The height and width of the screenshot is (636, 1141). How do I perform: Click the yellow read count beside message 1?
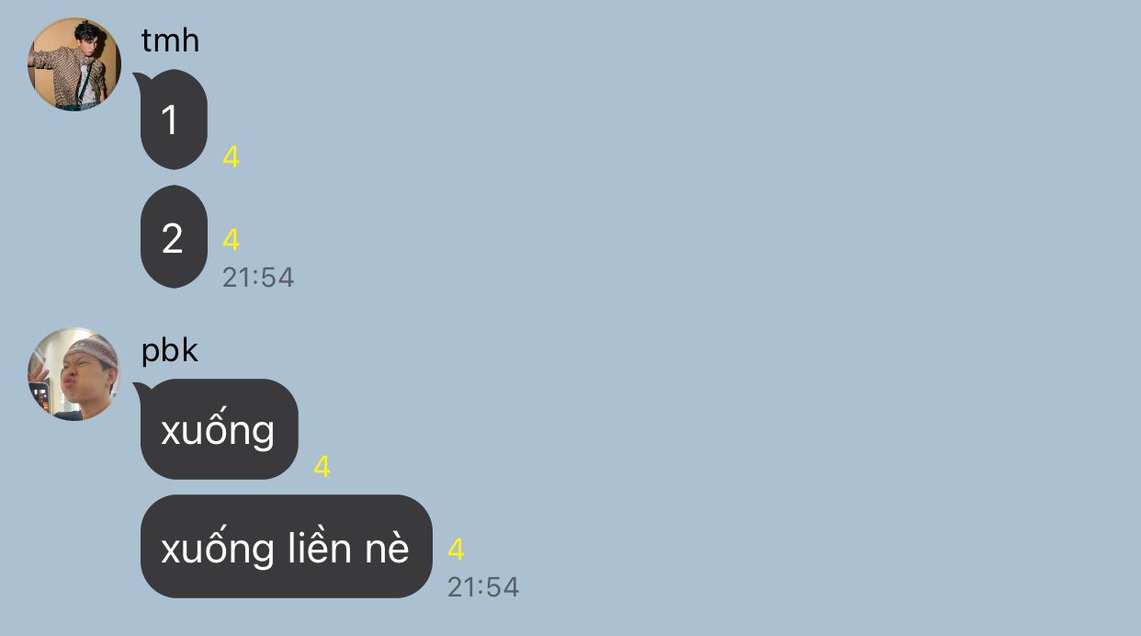coord(231,157)
